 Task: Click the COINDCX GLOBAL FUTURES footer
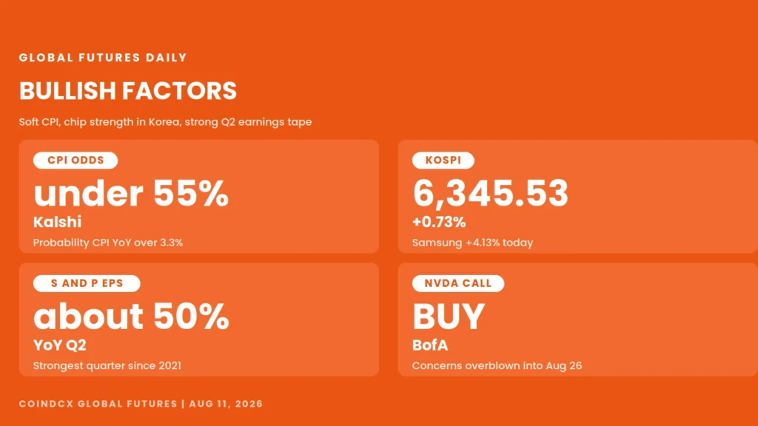pos(141,404)
